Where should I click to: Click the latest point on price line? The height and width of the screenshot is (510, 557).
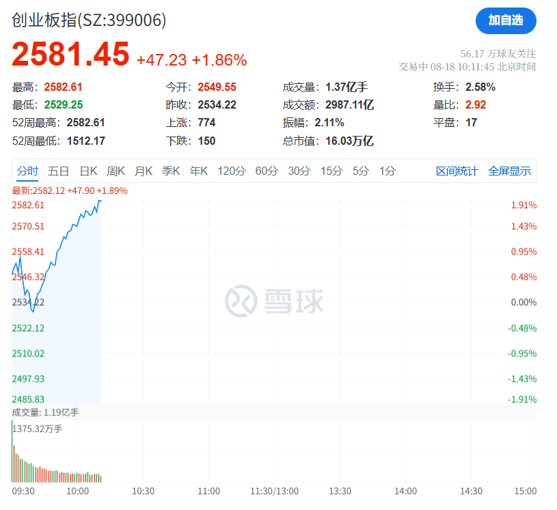100,201
